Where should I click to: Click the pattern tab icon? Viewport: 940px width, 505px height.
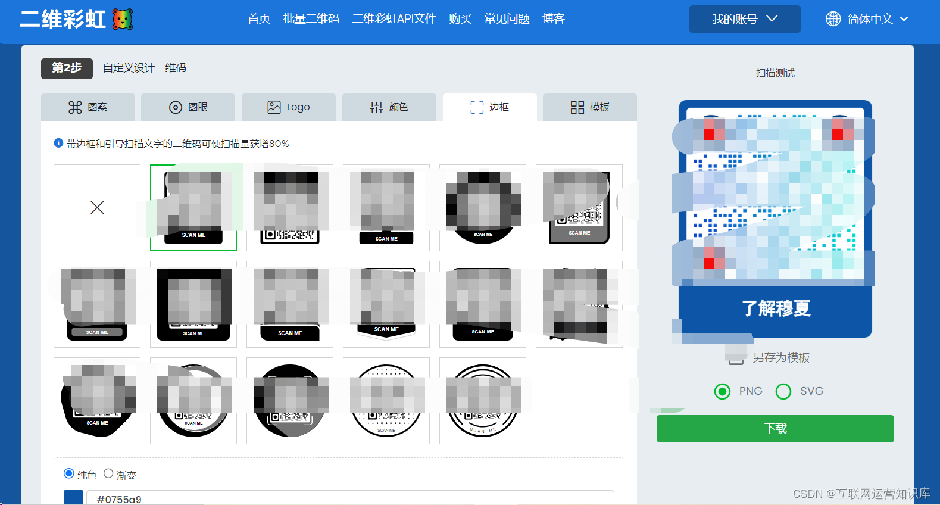pos(75,107)
